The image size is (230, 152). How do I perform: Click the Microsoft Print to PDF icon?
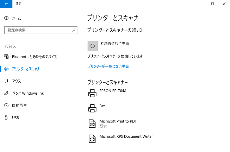click(x=92, y=123)
